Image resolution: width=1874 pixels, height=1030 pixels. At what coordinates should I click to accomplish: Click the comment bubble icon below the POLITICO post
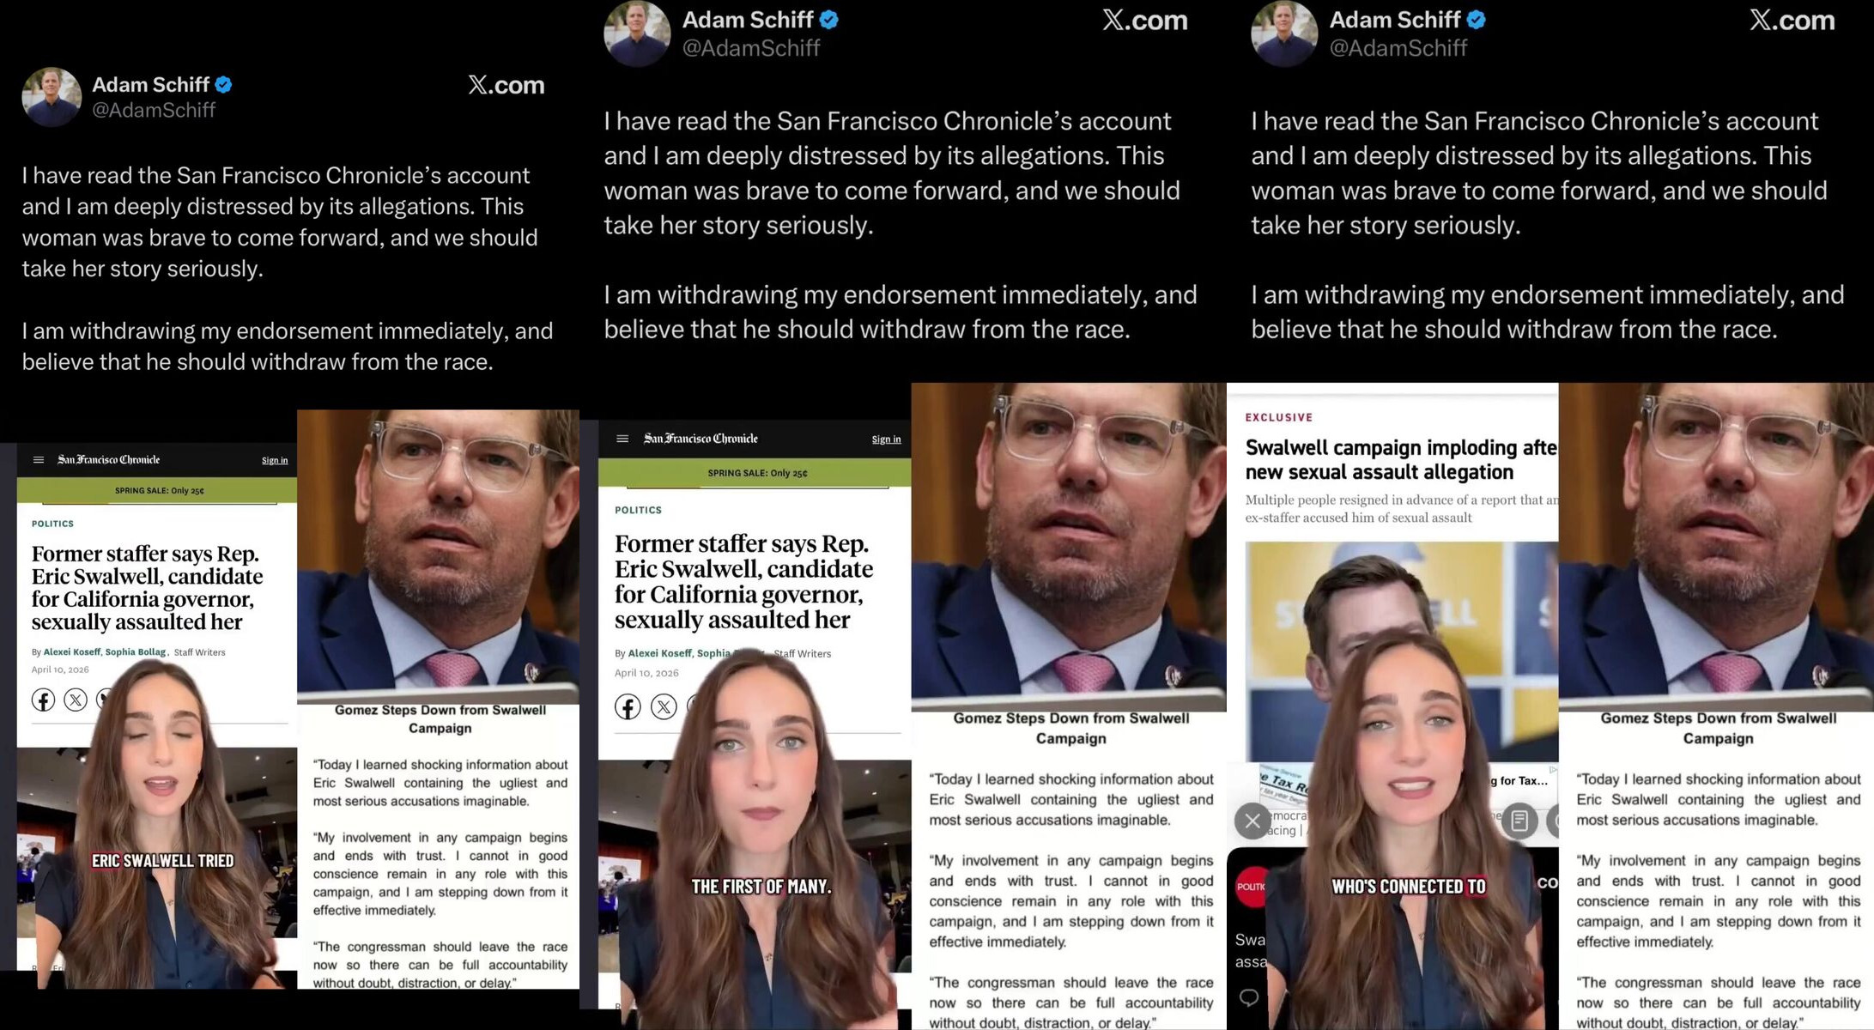(x=1249, y=997)
